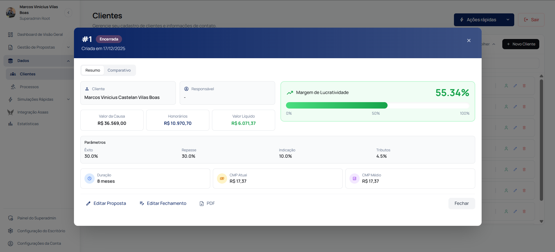Collapse the Dados sidebar section
Screen dimensions: 555x252
(x=68, y=61)
